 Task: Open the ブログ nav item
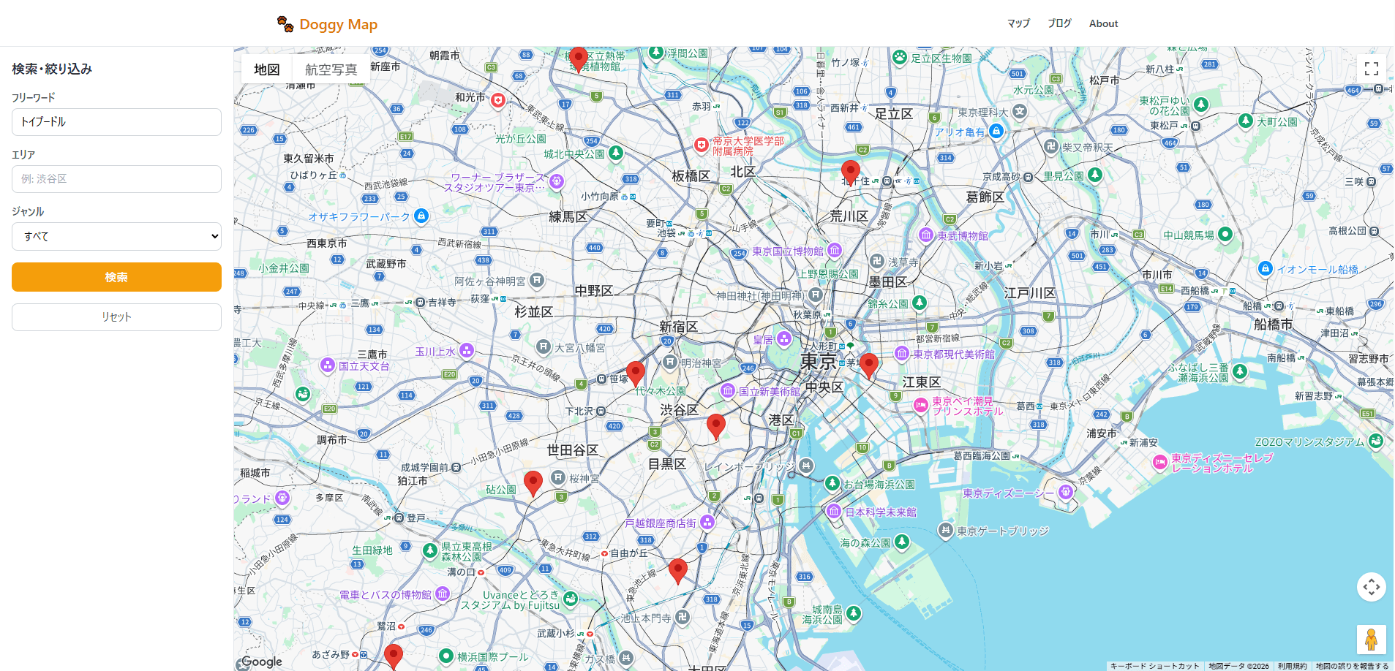(x=1059, y=23)
